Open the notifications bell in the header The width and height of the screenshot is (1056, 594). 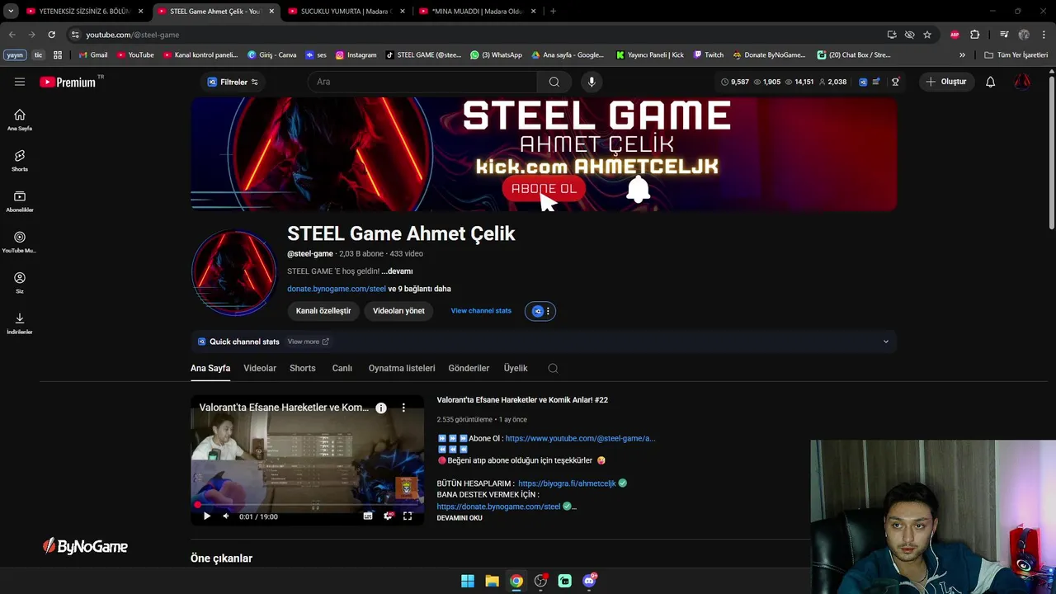tap(990, 82)
